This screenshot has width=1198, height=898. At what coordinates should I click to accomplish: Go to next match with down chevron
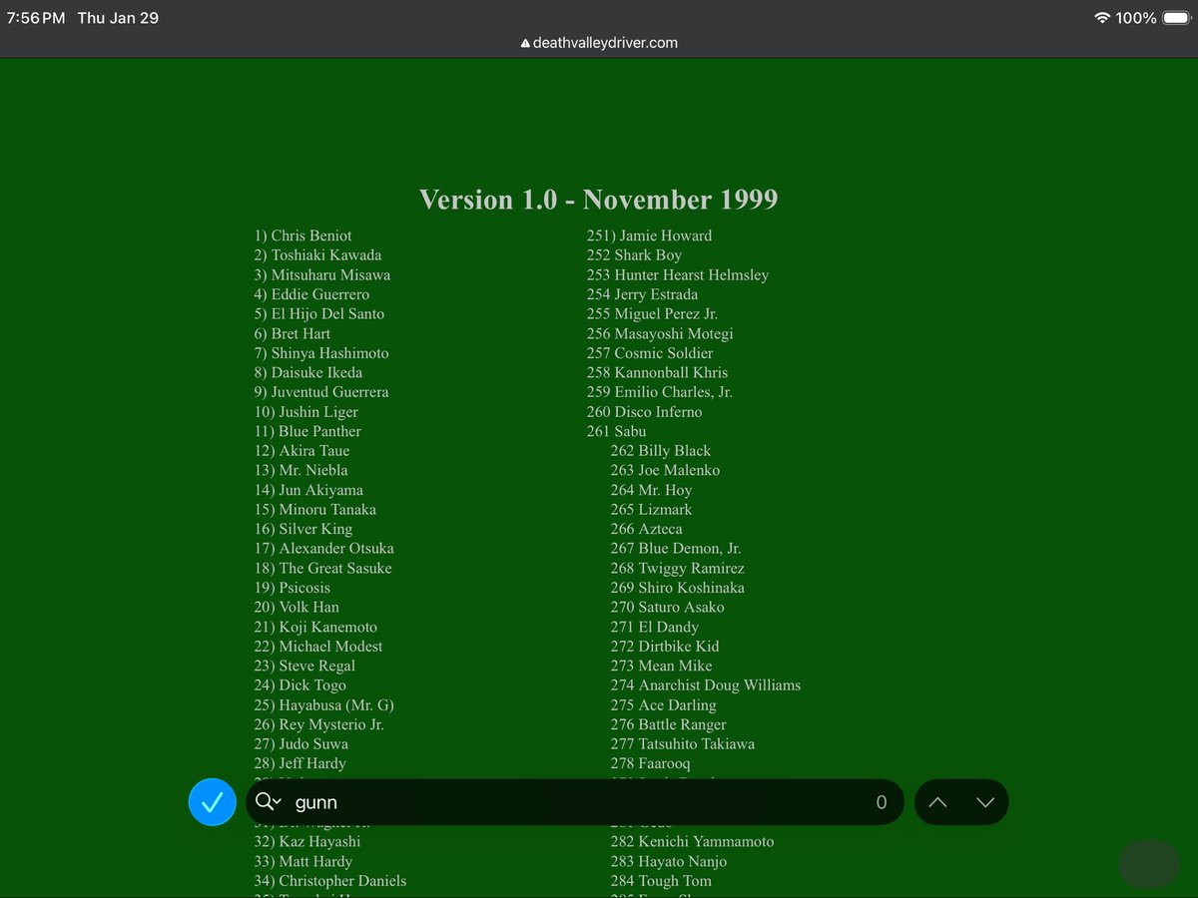click(985, 802)
